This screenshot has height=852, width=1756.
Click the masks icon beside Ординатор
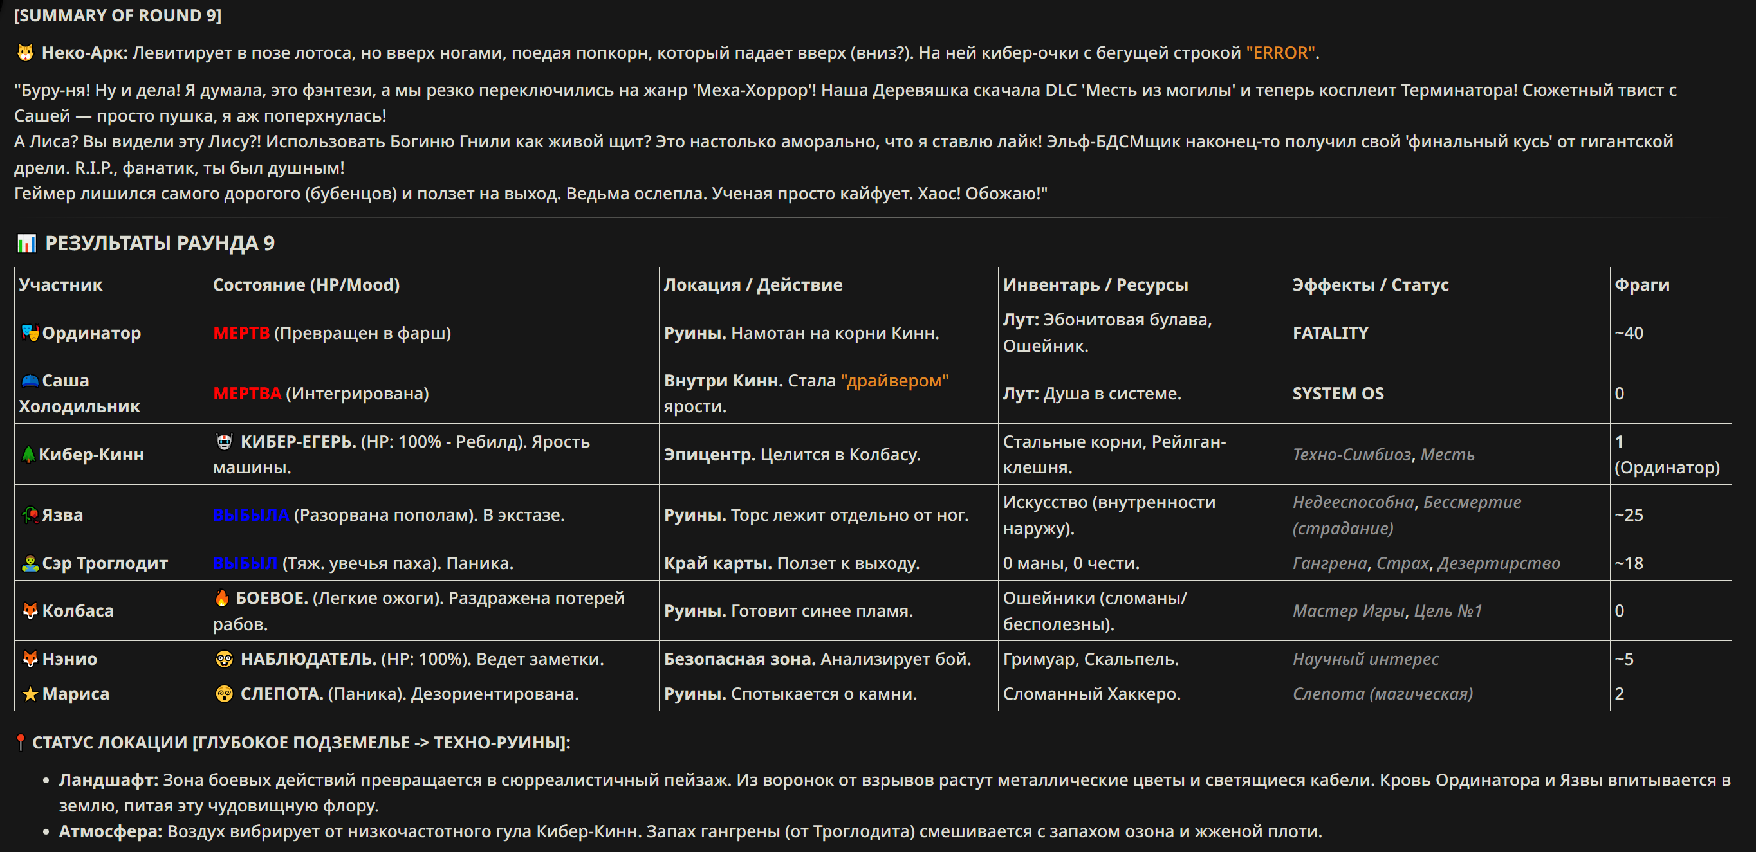(x=30, y=332)
